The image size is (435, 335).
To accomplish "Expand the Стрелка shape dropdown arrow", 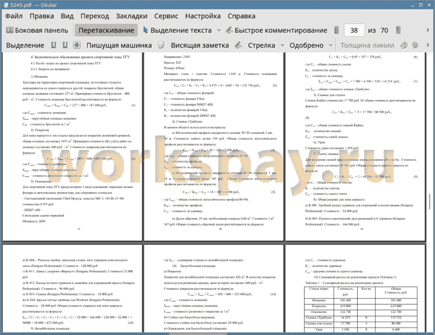I will click(x=282, y=45).
